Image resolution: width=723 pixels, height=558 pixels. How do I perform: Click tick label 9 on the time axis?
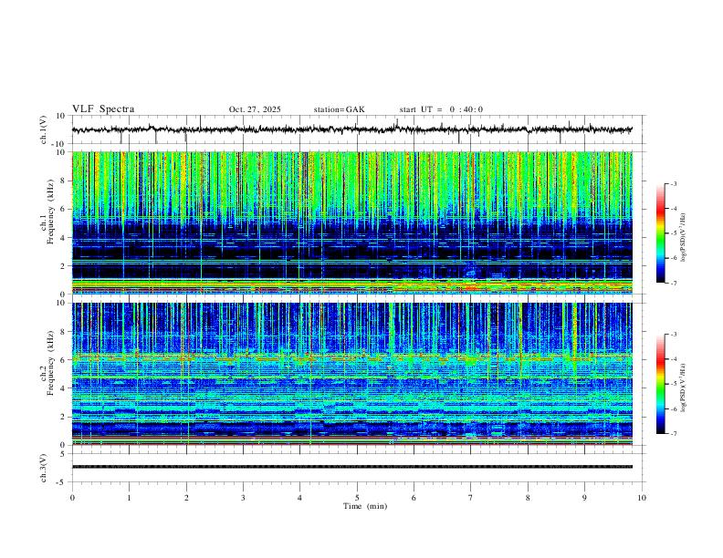[584, 498]
